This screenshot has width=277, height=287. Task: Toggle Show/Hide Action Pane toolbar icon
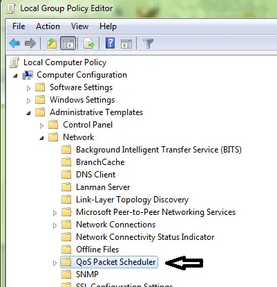126,44
